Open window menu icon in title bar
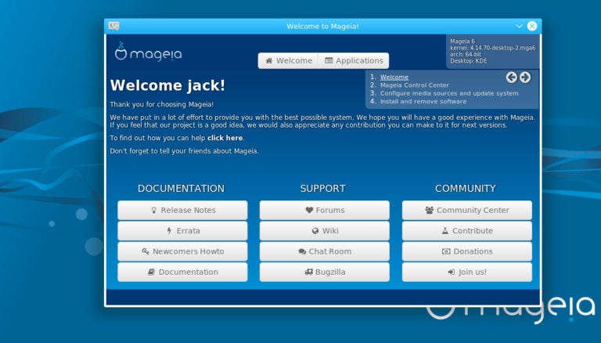 tap(113, 26)
